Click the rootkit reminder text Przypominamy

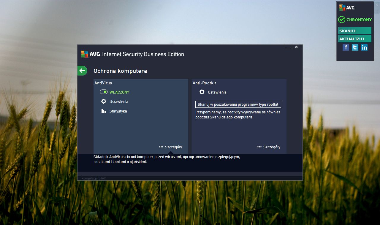238,115
